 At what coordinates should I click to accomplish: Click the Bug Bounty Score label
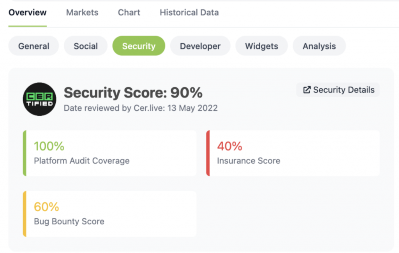tap(69, 221)
